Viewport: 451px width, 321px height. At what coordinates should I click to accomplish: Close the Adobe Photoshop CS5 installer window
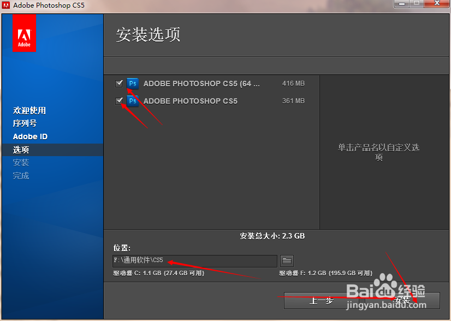click(x=437, y=4)
